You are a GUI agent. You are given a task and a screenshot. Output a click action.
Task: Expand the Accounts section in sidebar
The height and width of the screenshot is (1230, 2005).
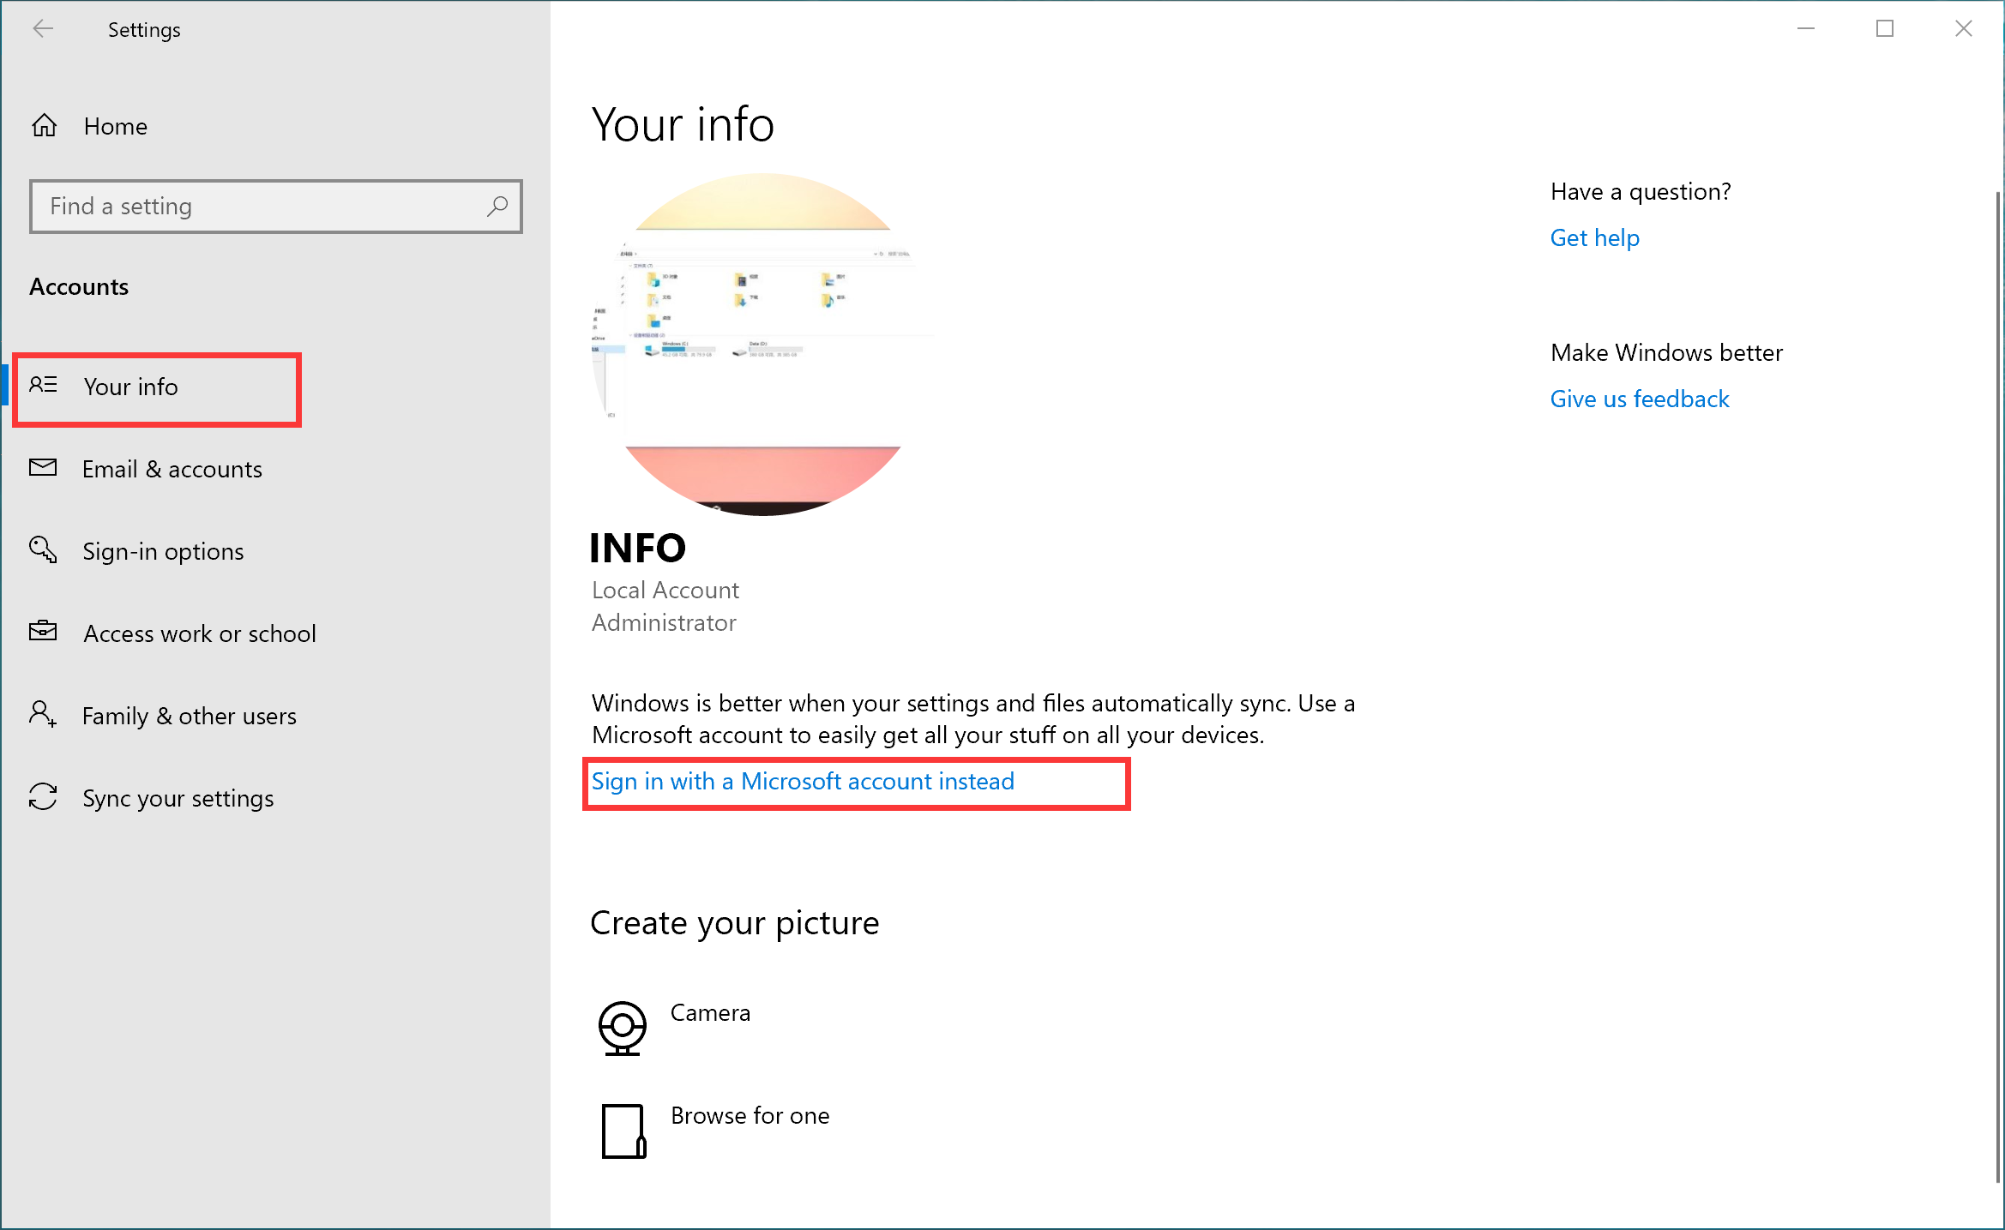79,285
